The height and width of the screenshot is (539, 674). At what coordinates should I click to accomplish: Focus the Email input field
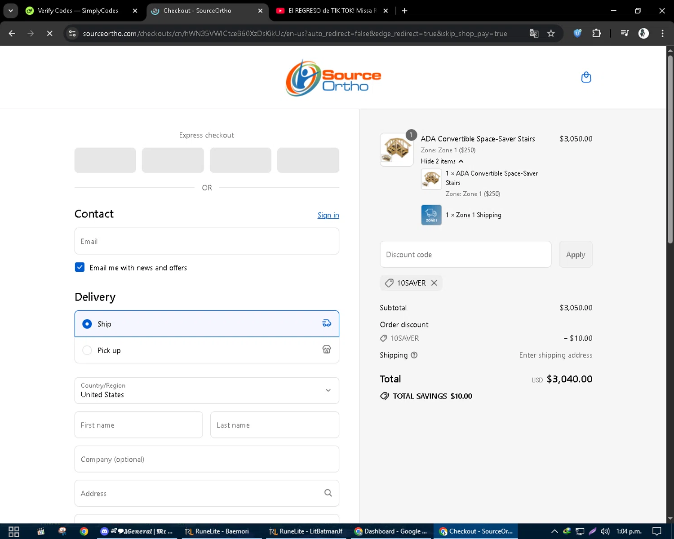coord(207,241)
